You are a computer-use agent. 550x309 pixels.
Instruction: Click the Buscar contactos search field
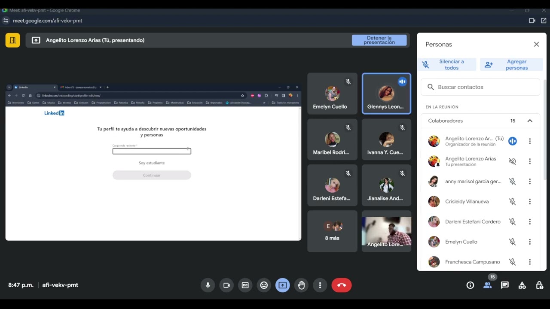point(480,87)
